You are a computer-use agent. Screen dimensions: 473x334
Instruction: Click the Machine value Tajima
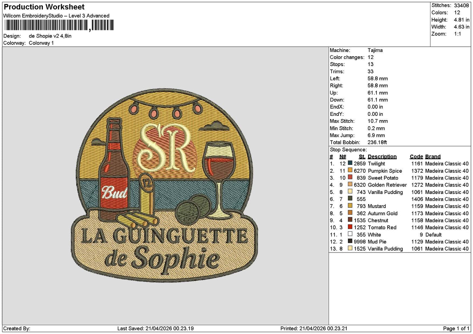[x=375, y=50]
